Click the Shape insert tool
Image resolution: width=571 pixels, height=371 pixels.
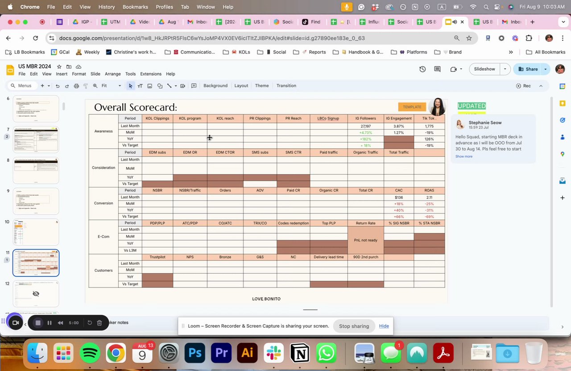pyautogui.click(x=160, y=86)
